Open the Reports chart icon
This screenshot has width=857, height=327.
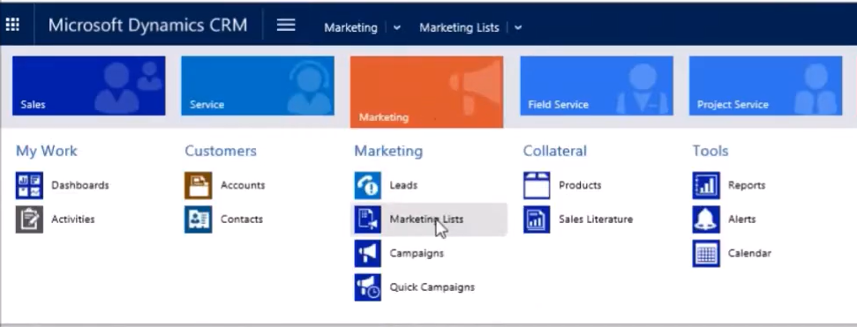click(706, 186)
